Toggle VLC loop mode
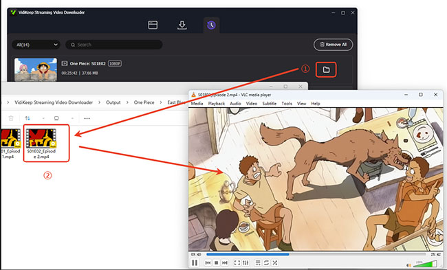This screenshot has height=270, width=447. (267, 262)
